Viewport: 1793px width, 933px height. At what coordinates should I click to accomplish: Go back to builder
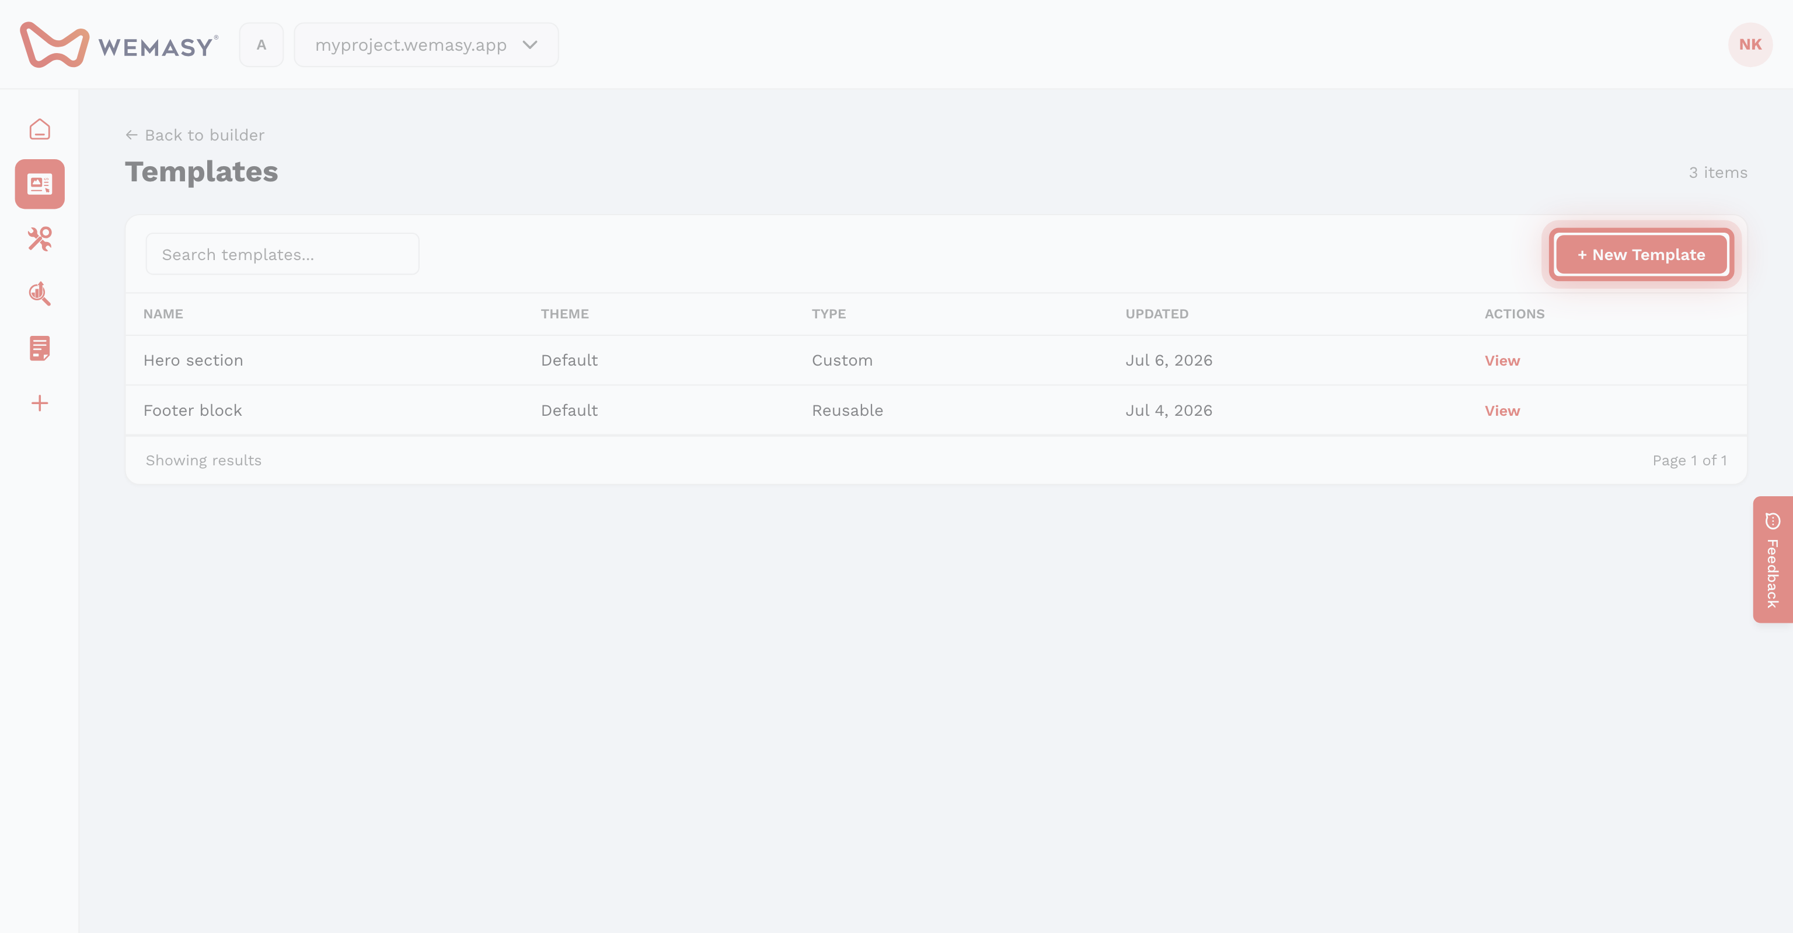coord(195,135)
